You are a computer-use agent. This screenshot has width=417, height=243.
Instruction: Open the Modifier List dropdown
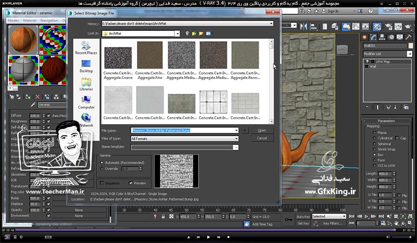tap(409, 54)
